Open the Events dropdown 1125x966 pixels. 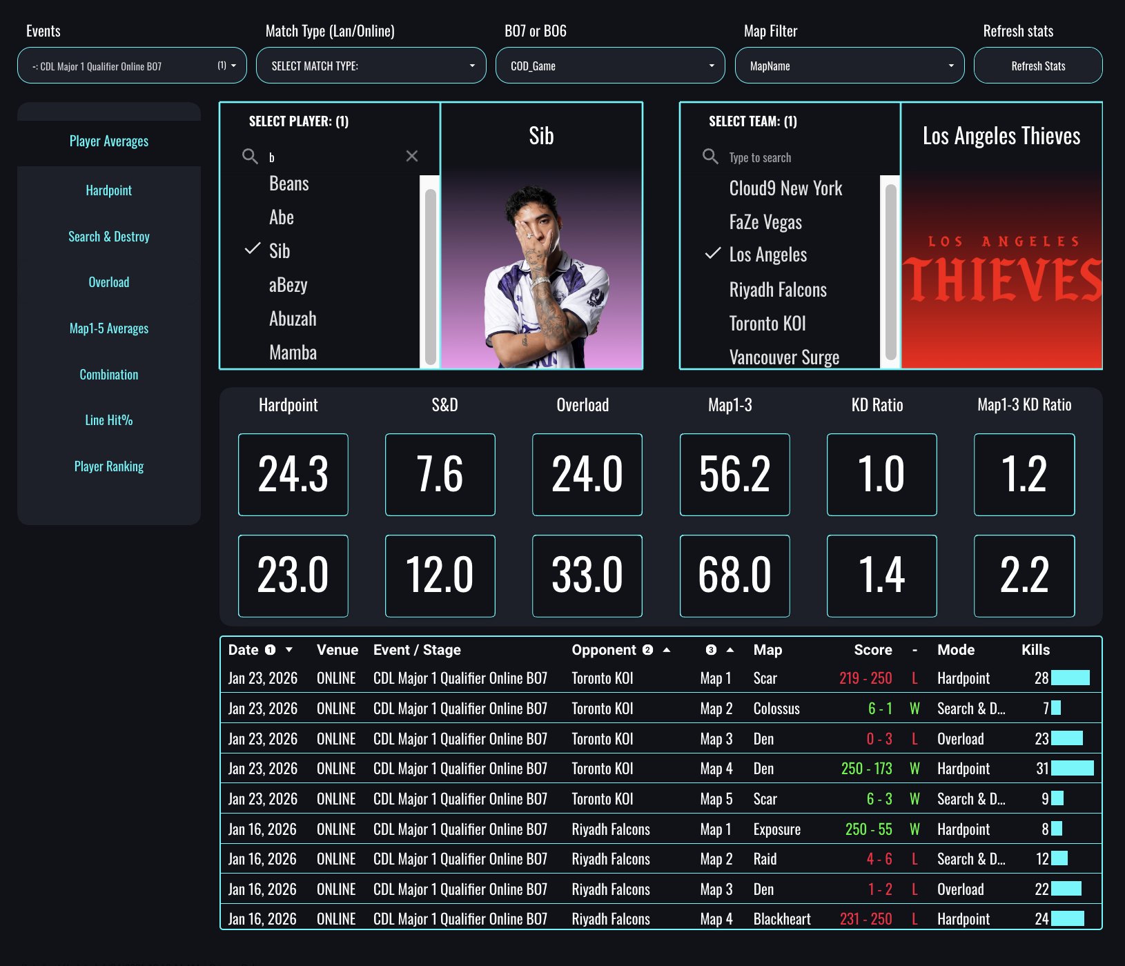132,66
